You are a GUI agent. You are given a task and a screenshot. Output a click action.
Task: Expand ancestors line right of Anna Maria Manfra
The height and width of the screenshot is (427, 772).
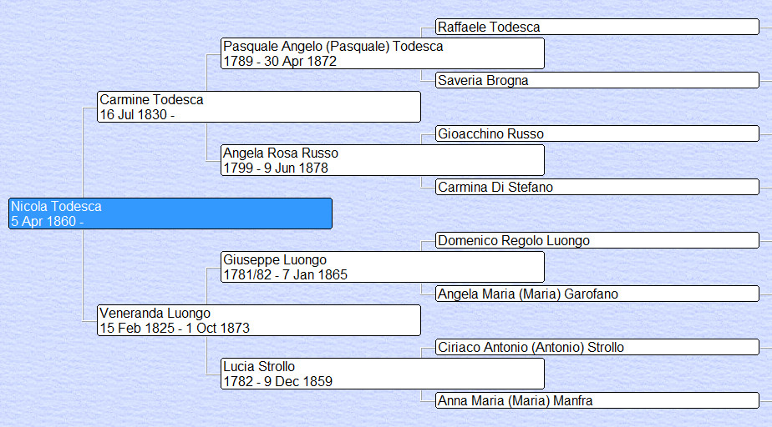(x=765, y=400)
